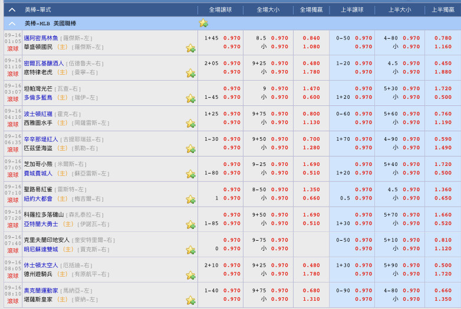461x309 pixels.
Task: Bet 多倫多藍鳥 full-game moneyline 0.600
Action: pos(311,97)
